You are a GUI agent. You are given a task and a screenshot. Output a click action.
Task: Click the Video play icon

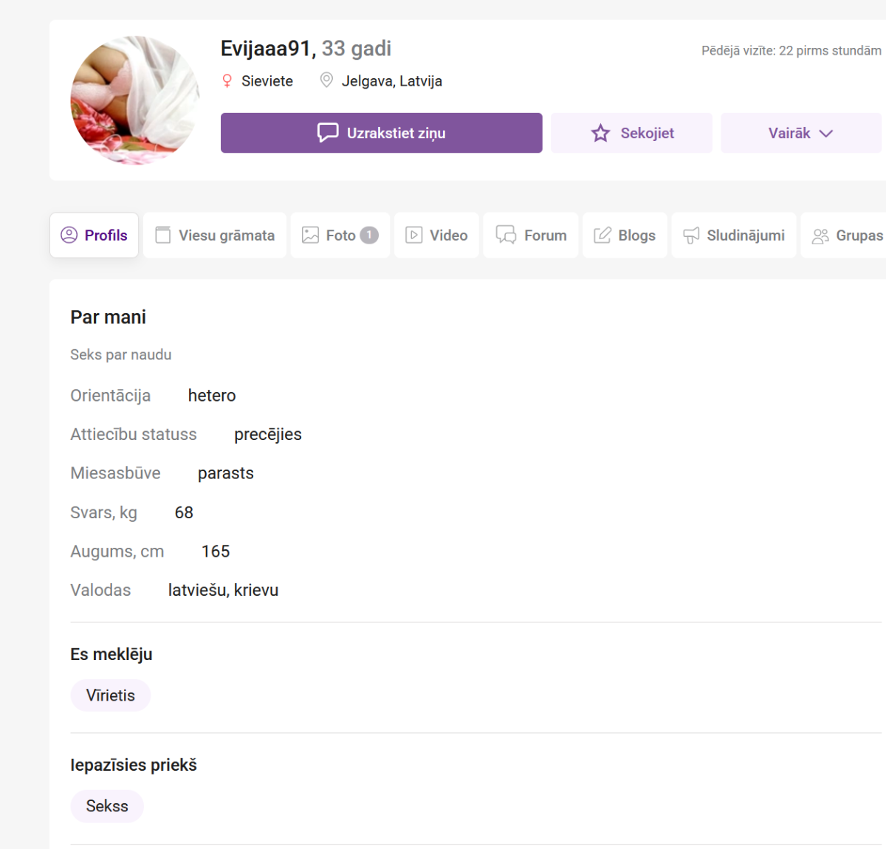click(x=414, y=235)
